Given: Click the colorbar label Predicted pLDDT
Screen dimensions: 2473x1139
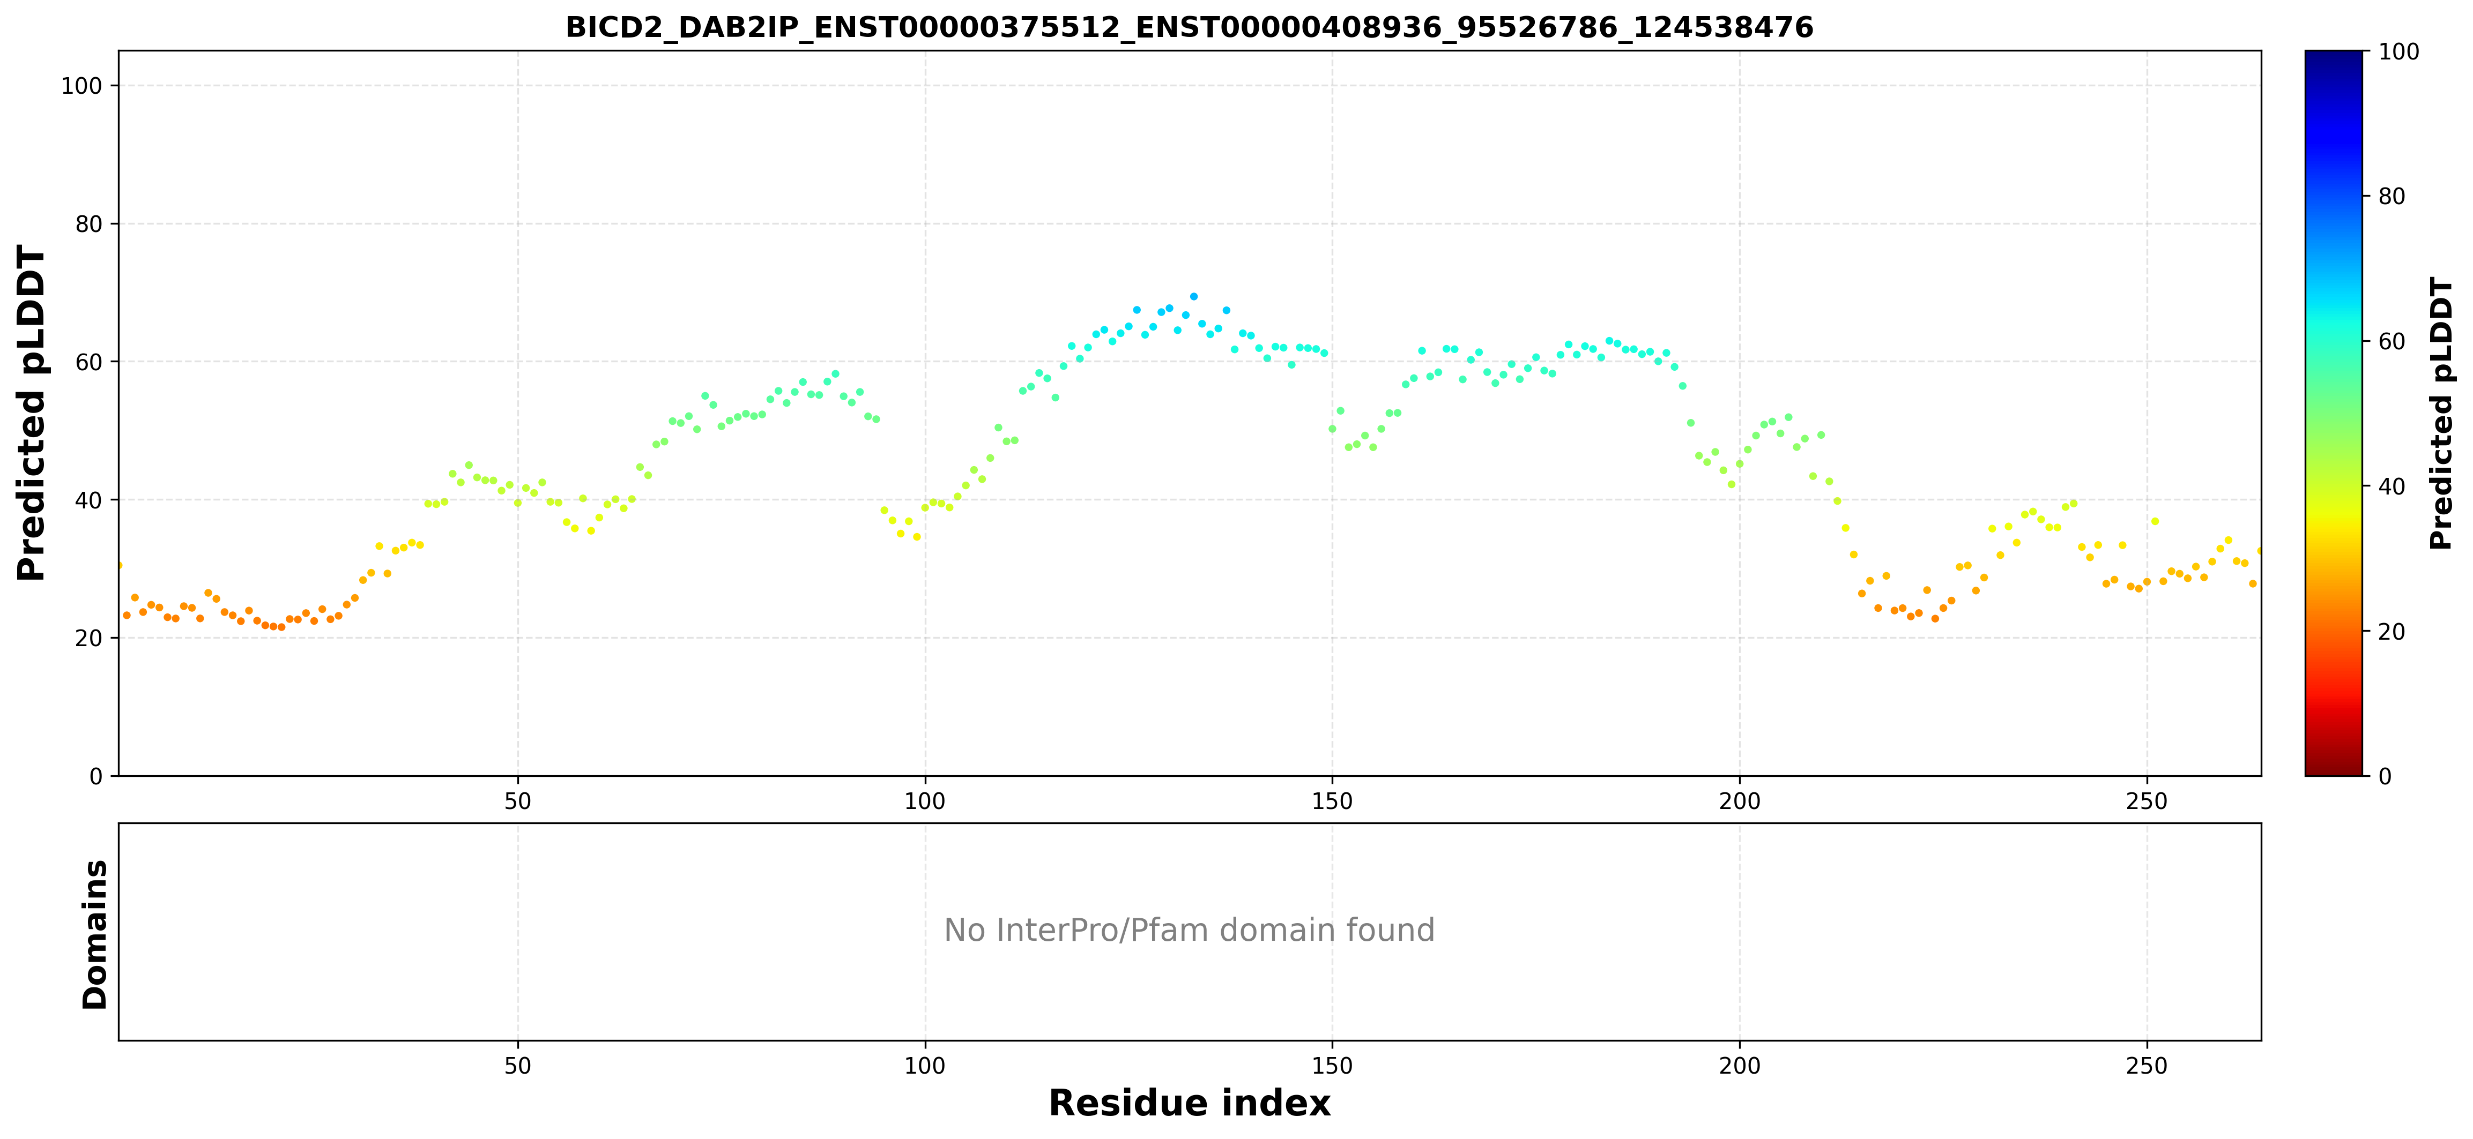Looking at the screenshot, I should click(x=2441, y=414).
